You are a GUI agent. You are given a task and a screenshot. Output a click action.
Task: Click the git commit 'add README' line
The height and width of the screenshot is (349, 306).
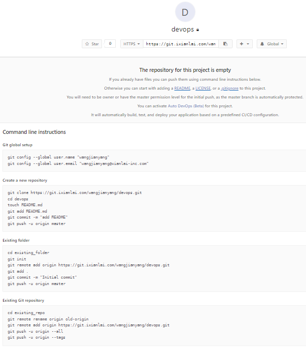point(37,217)
